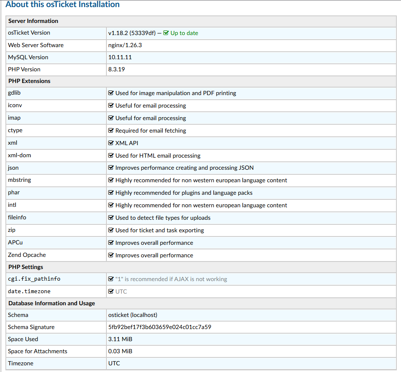Click the date.timezone UTC check mark
Screen dimensions: 401x372
(x=111, y=292)
